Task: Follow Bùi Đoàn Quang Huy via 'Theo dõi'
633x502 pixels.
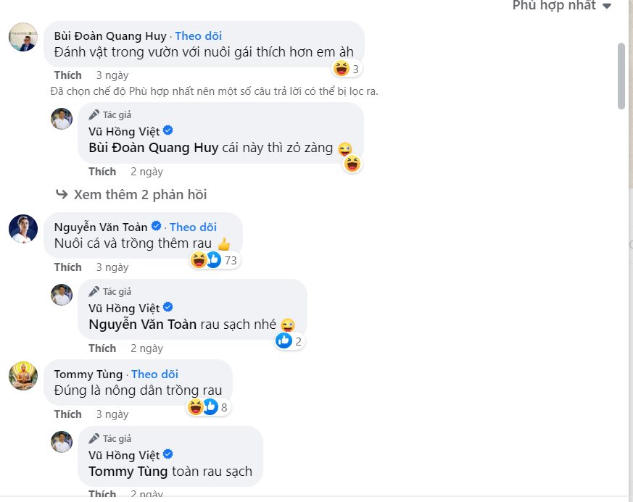Action: (198, 36)
